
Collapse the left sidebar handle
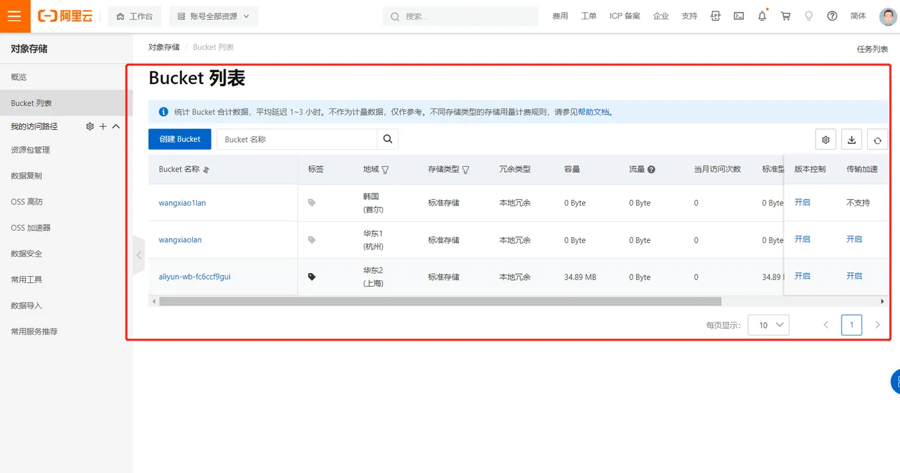pyautogui.click(x=139, y=255)
